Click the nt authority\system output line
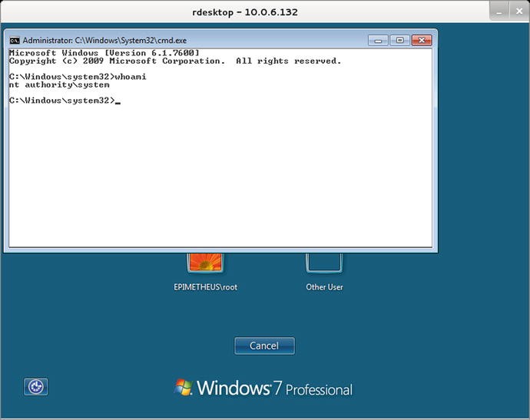This screenshot has width=530, height=420. pos(59,84)
